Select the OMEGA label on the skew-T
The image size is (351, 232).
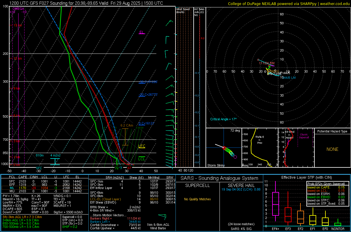[18, 9]
